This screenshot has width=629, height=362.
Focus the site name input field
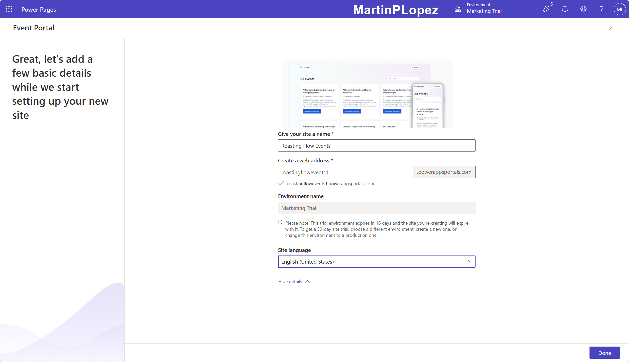(376, 146)
